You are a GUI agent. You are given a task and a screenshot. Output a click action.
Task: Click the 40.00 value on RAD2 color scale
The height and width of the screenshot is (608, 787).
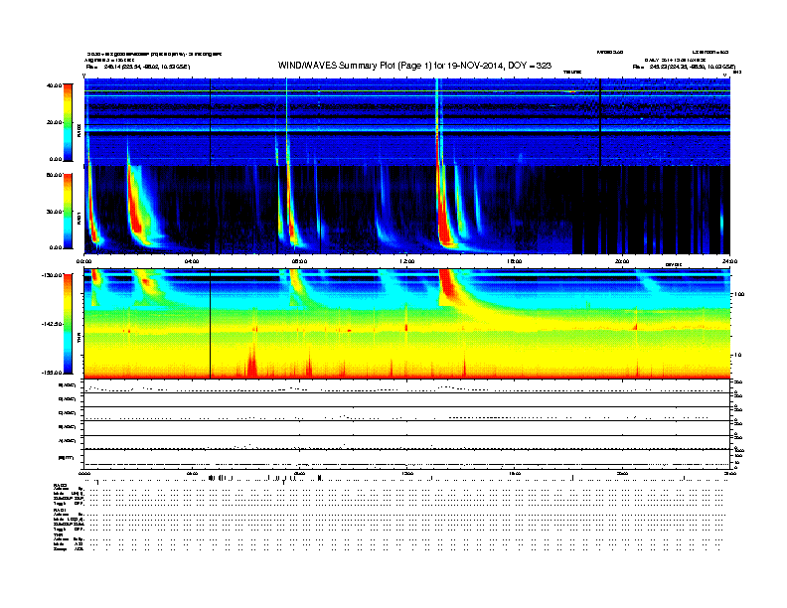[x=55, y=85]
